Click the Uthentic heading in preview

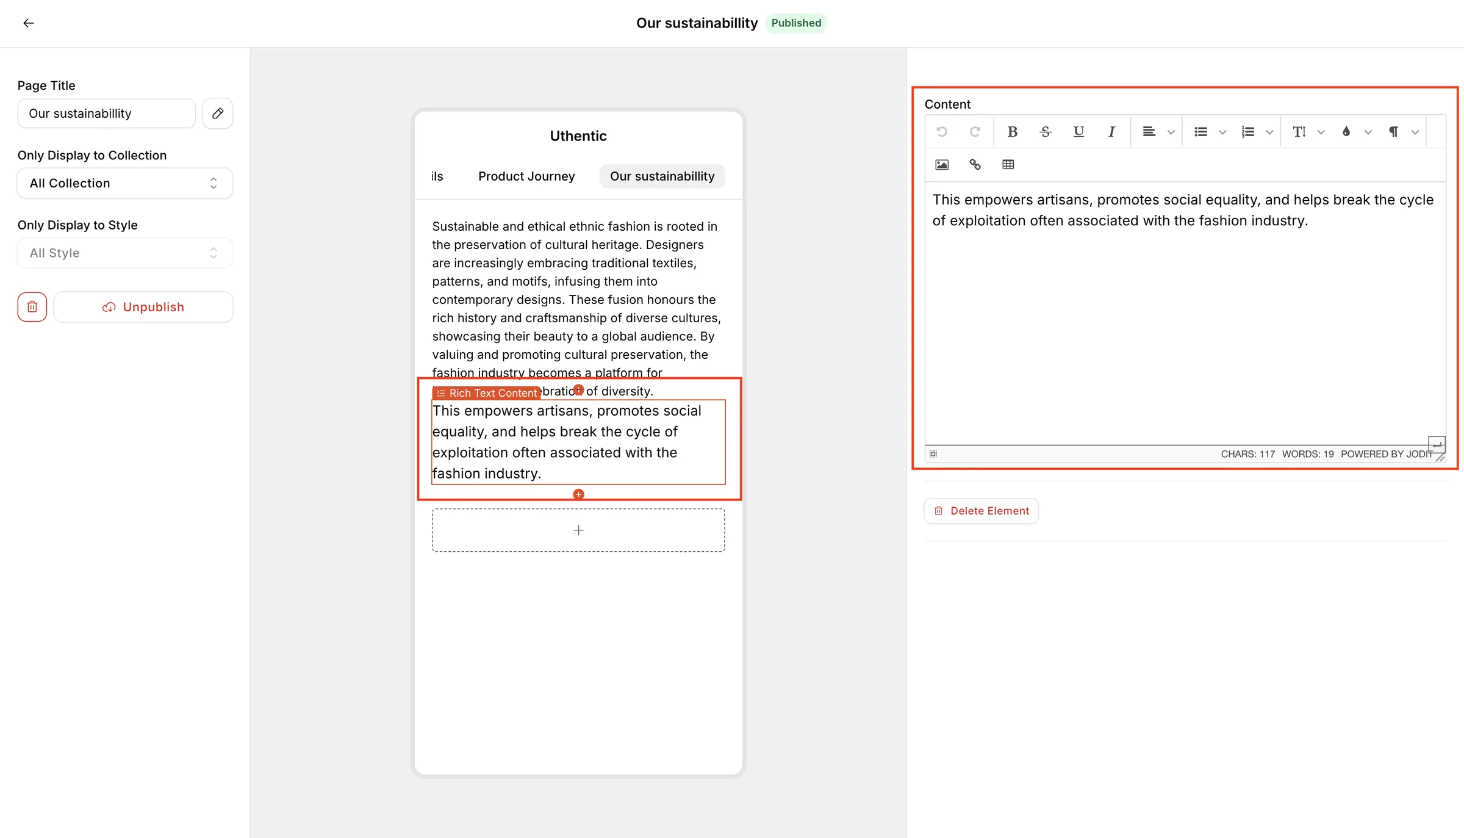tap(578, 136)
